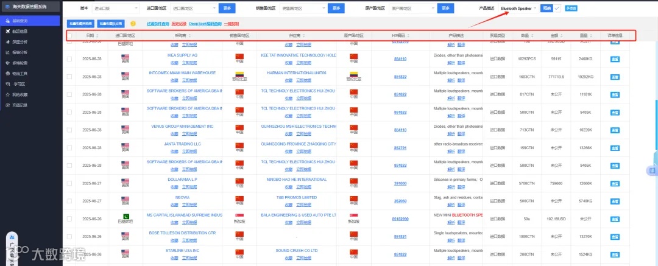This screenshot has width=658, height=266.
Task: Click the 海关数据挖掘系统 logo icon
Action: coord(7,7)
